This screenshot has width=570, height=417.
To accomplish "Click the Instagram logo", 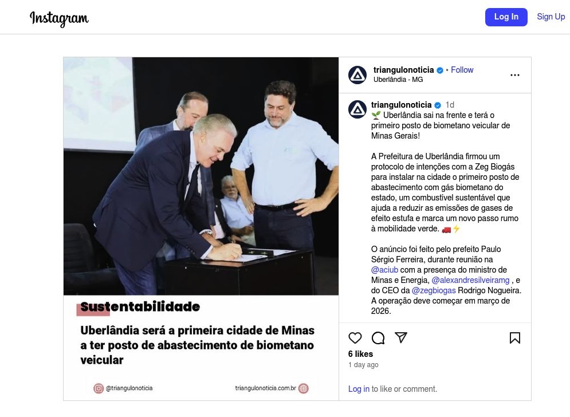I will pos(59,18).
